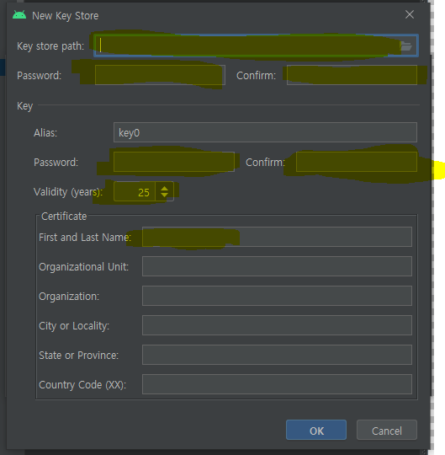
Task: Click the Organizational Unit field
Action: (x=277, y=266)
